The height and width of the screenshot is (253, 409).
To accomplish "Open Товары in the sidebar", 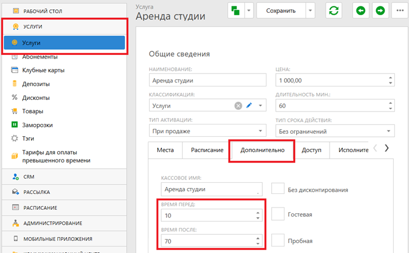I will pos(33,111).
